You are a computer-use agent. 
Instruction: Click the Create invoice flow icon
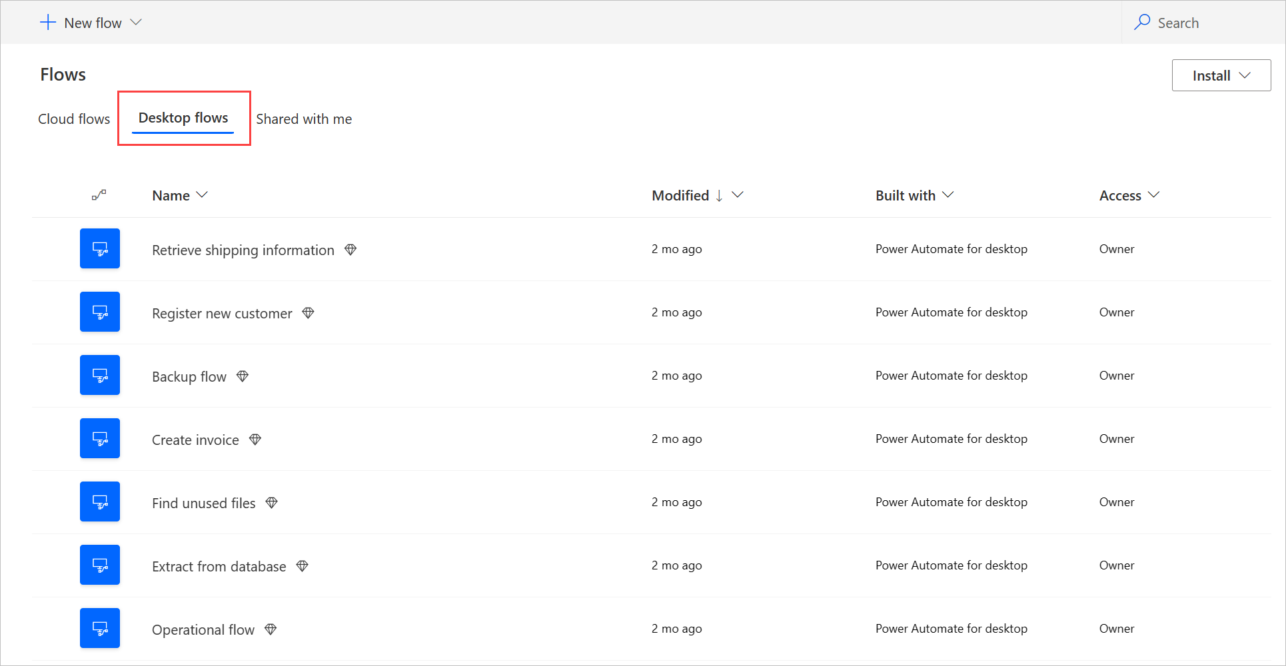pos(100,438)
